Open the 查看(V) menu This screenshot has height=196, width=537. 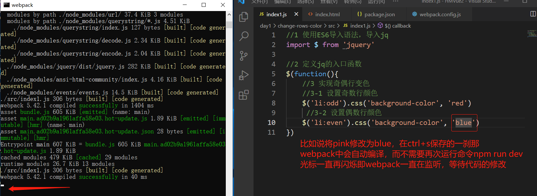coord(329,2)
